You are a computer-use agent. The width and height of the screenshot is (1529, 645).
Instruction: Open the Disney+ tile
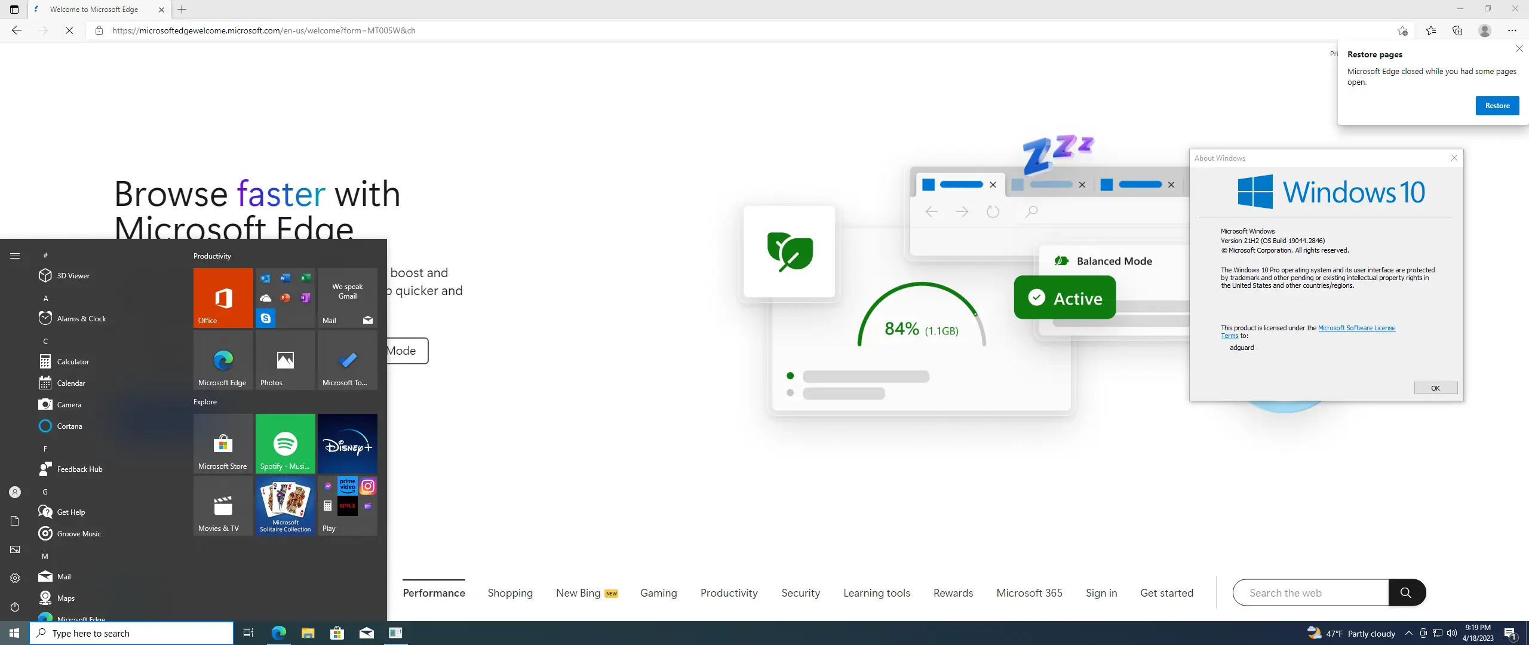[347, 443]
